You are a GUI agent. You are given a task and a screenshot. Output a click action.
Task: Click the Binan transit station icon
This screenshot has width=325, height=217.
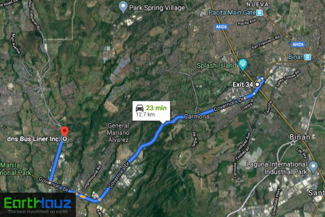[308, 57]
